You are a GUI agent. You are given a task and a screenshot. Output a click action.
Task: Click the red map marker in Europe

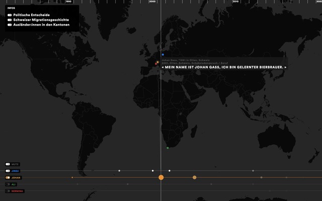click(156, 64)
